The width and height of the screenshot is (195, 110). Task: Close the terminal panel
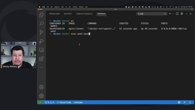click(x=190, y=14)
